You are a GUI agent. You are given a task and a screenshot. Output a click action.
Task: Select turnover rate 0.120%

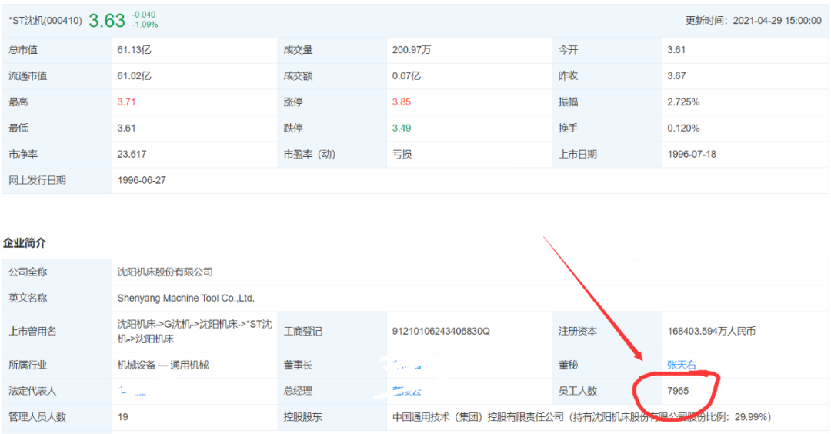[x=683, y=129]
